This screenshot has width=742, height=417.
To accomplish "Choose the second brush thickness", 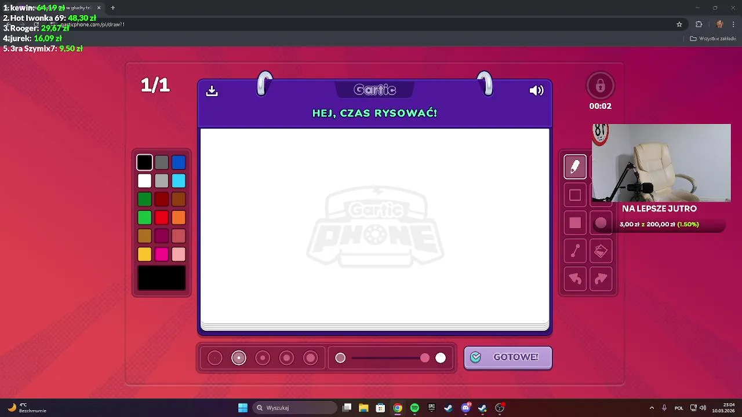I will (x=239, y=358).
